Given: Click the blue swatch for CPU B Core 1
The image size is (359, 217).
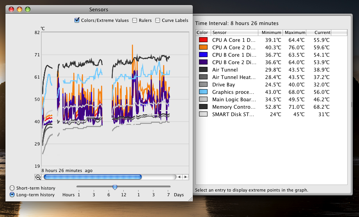Looking at the screenshot, I should click(x=203, y=55).
